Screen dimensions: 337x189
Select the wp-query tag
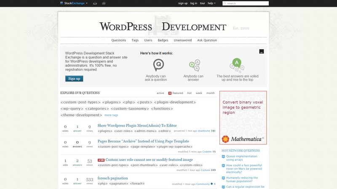[72, 109]
